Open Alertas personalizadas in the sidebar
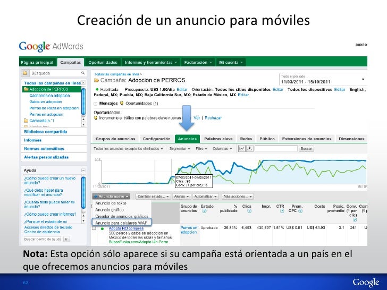The height and width of the screenshot is (290, 387). pos(46,157)
